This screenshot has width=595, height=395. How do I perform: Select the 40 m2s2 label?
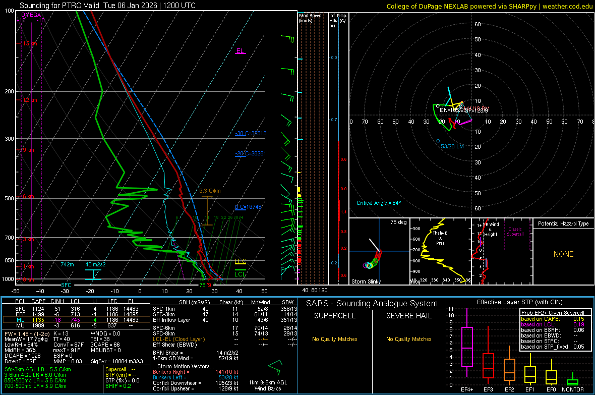point(96,264)
